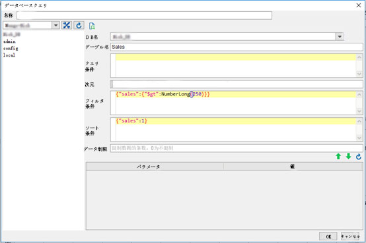Click the ソート条件 editor with sales:1

[x=236, y=130]
